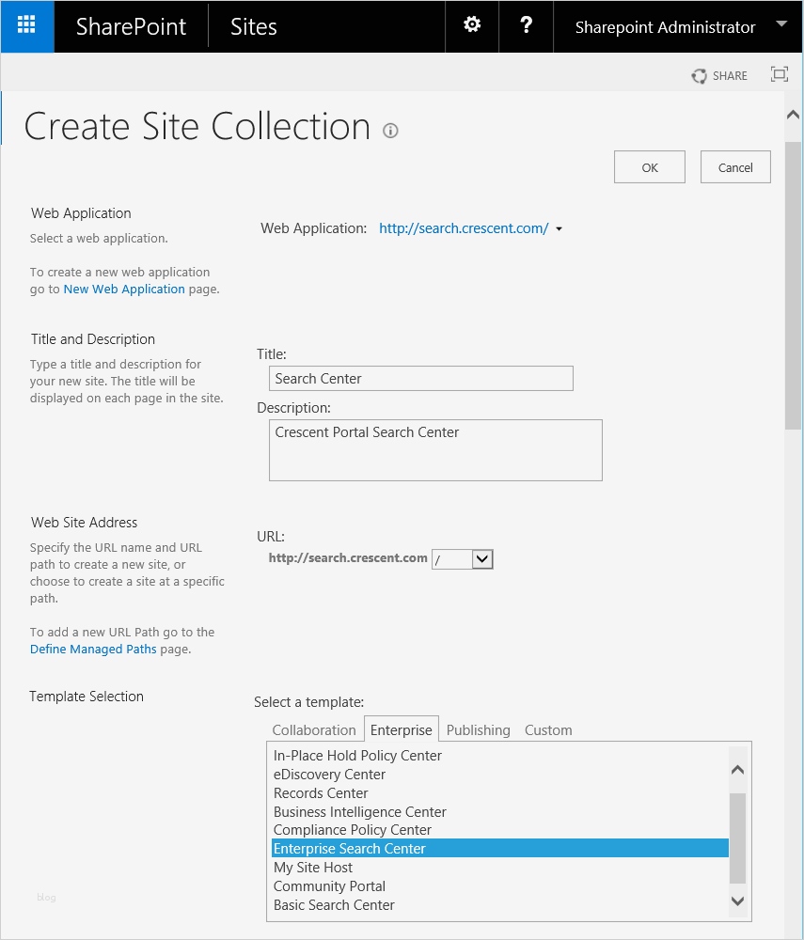
Task: Select the Basic Search Center template
Action: coord(334,905)
